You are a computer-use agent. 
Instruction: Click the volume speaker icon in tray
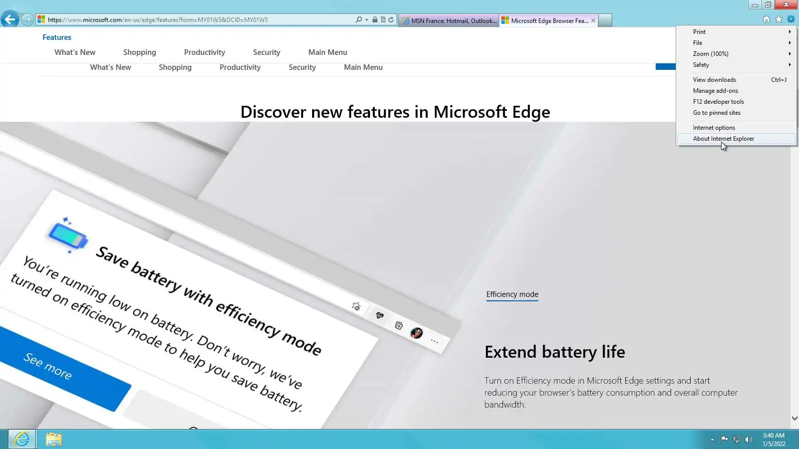coord(748,440)
